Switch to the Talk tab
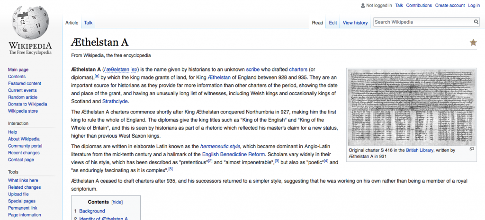 click(89, 23)
